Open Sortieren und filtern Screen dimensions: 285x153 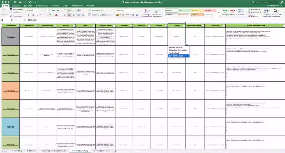tap(267, 13)
